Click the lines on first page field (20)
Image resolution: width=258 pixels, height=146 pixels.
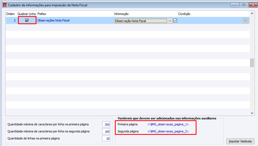coord(106,138)
